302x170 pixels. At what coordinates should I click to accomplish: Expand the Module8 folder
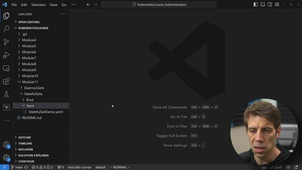coord(41,64)
